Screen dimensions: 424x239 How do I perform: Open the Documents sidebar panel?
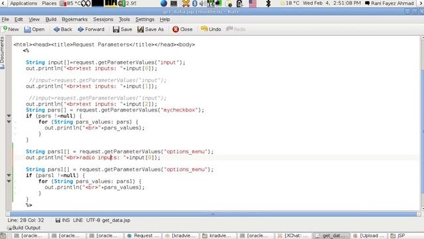click(x=3, y=52)
